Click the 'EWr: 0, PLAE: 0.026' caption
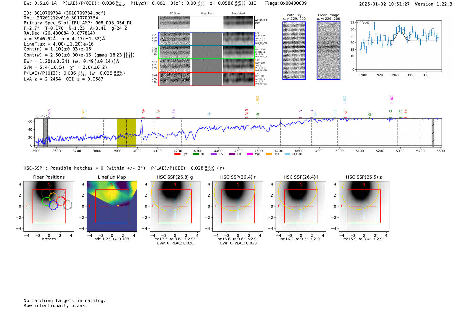Image resolution: width=476 pixels, height=324 pixels. point(175,243)
